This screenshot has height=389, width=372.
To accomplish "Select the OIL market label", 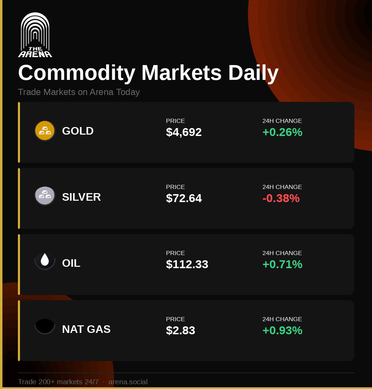I will pos(71,263).
